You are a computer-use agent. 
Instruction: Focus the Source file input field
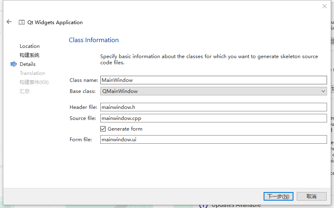click(x=213, y=118)
